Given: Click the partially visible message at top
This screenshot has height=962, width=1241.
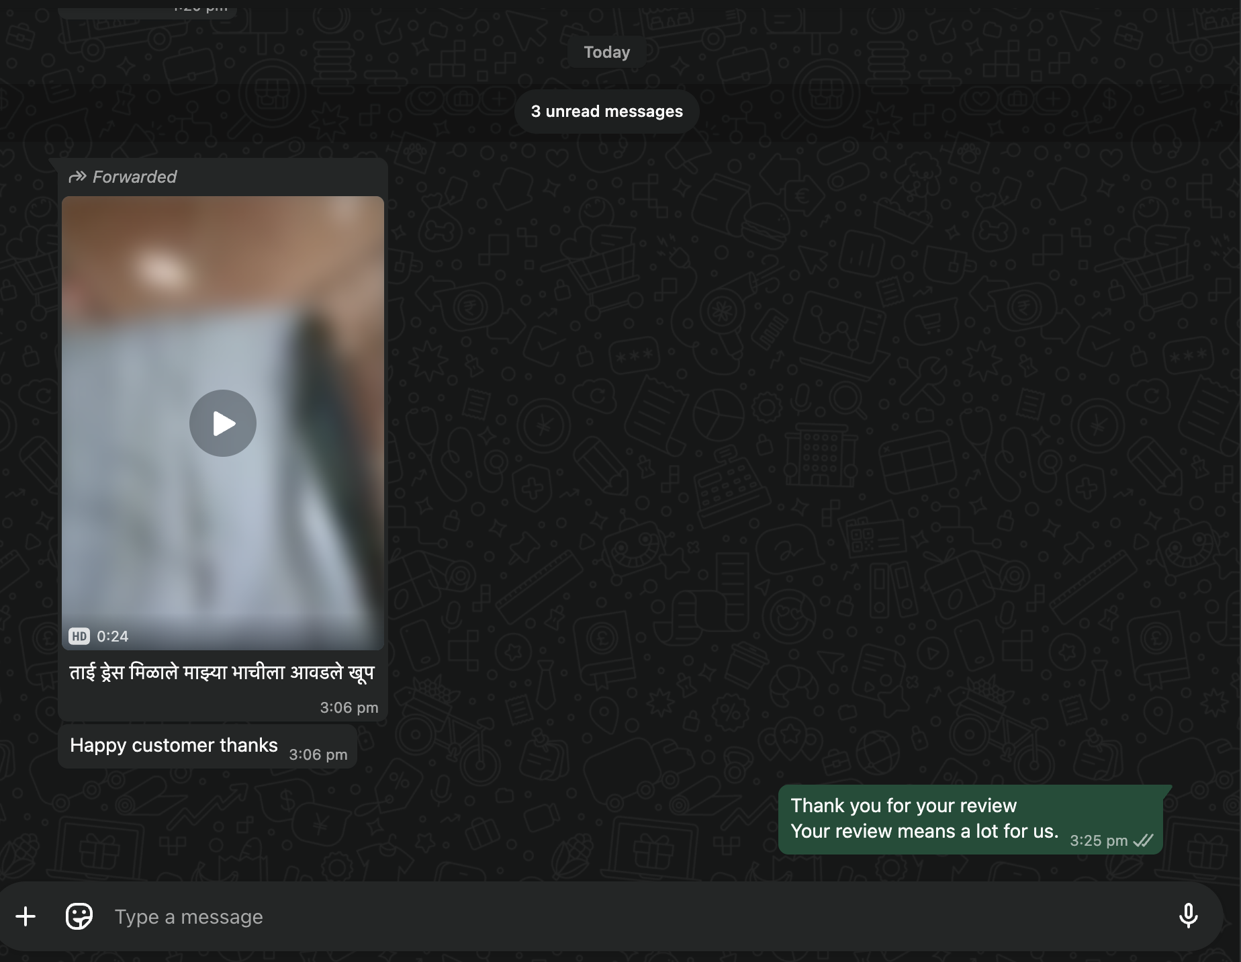Looking at the screenshot, I should coord(146,9).
